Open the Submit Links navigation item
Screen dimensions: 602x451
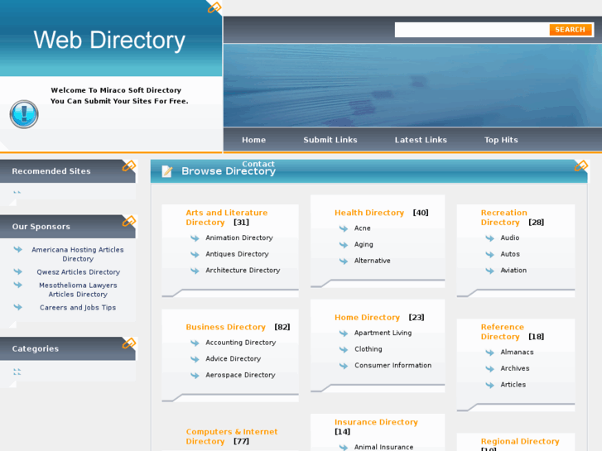pyautogui.click(x=330, y=140)
